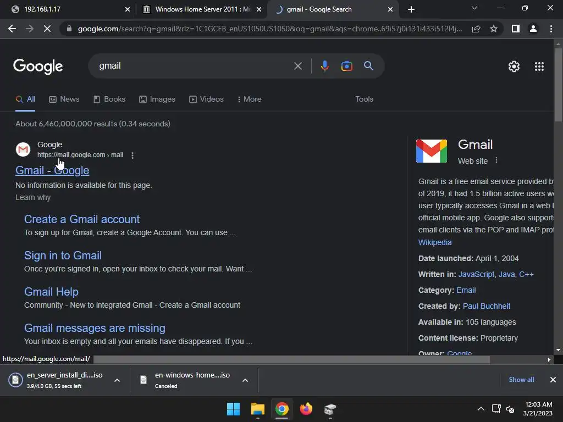Click Learn why link
This screenshot has height=422, width=563.
[33, 198]
